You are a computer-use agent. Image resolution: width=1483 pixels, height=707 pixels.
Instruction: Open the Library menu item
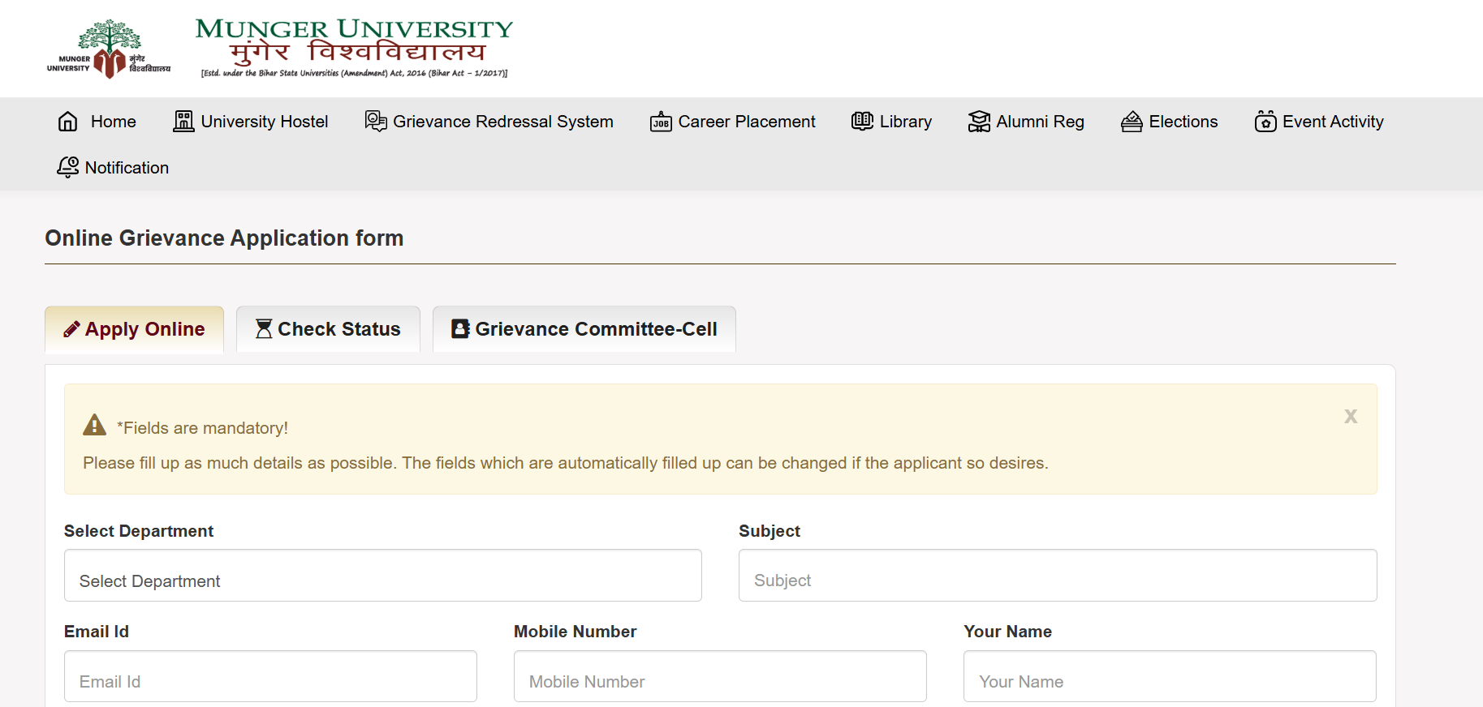891,122
